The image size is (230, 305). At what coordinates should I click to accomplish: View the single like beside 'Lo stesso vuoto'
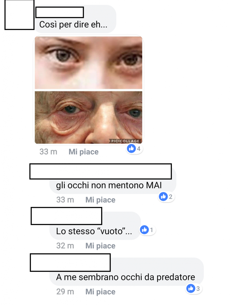pos(147,230)
